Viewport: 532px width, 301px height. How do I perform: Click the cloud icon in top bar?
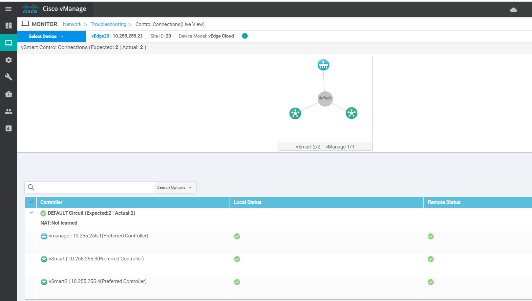(513, 10)
